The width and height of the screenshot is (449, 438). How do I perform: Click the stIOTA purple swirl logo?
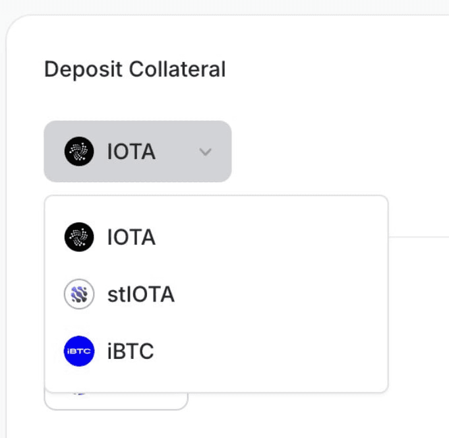pos(79,294)
